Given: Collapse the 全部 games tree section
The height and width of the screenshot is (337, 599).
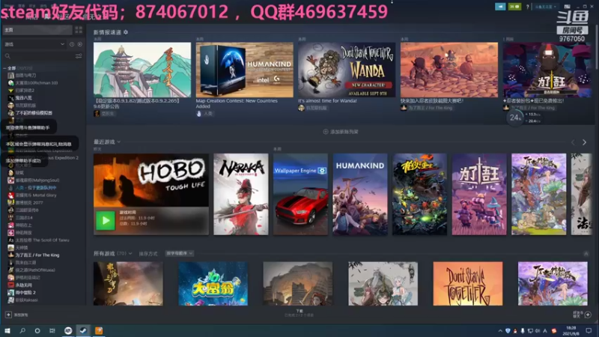Looking at the screenshot, I should tap(4, 68).
